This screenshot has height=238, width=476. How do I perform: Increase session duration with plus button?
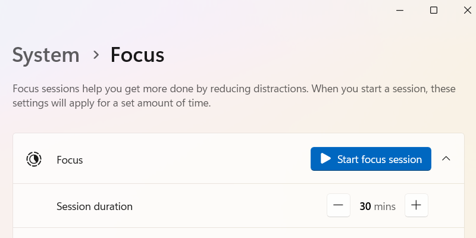pyautogui.click(x=416, y=205)
